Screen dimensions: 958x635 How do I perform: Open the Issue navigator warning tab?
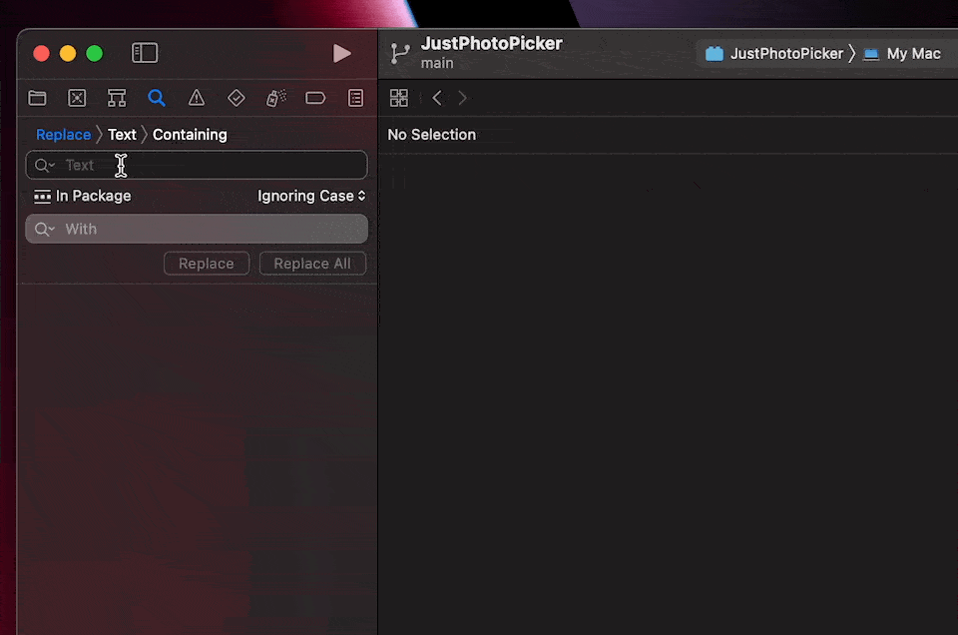click(197, 98)
